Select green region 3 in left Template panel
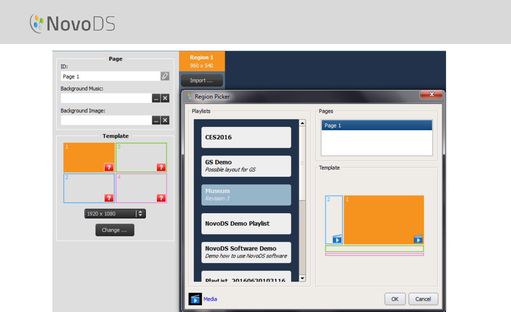Image resolution: width=511 pixels, height=312 pixels. [141, 157]
